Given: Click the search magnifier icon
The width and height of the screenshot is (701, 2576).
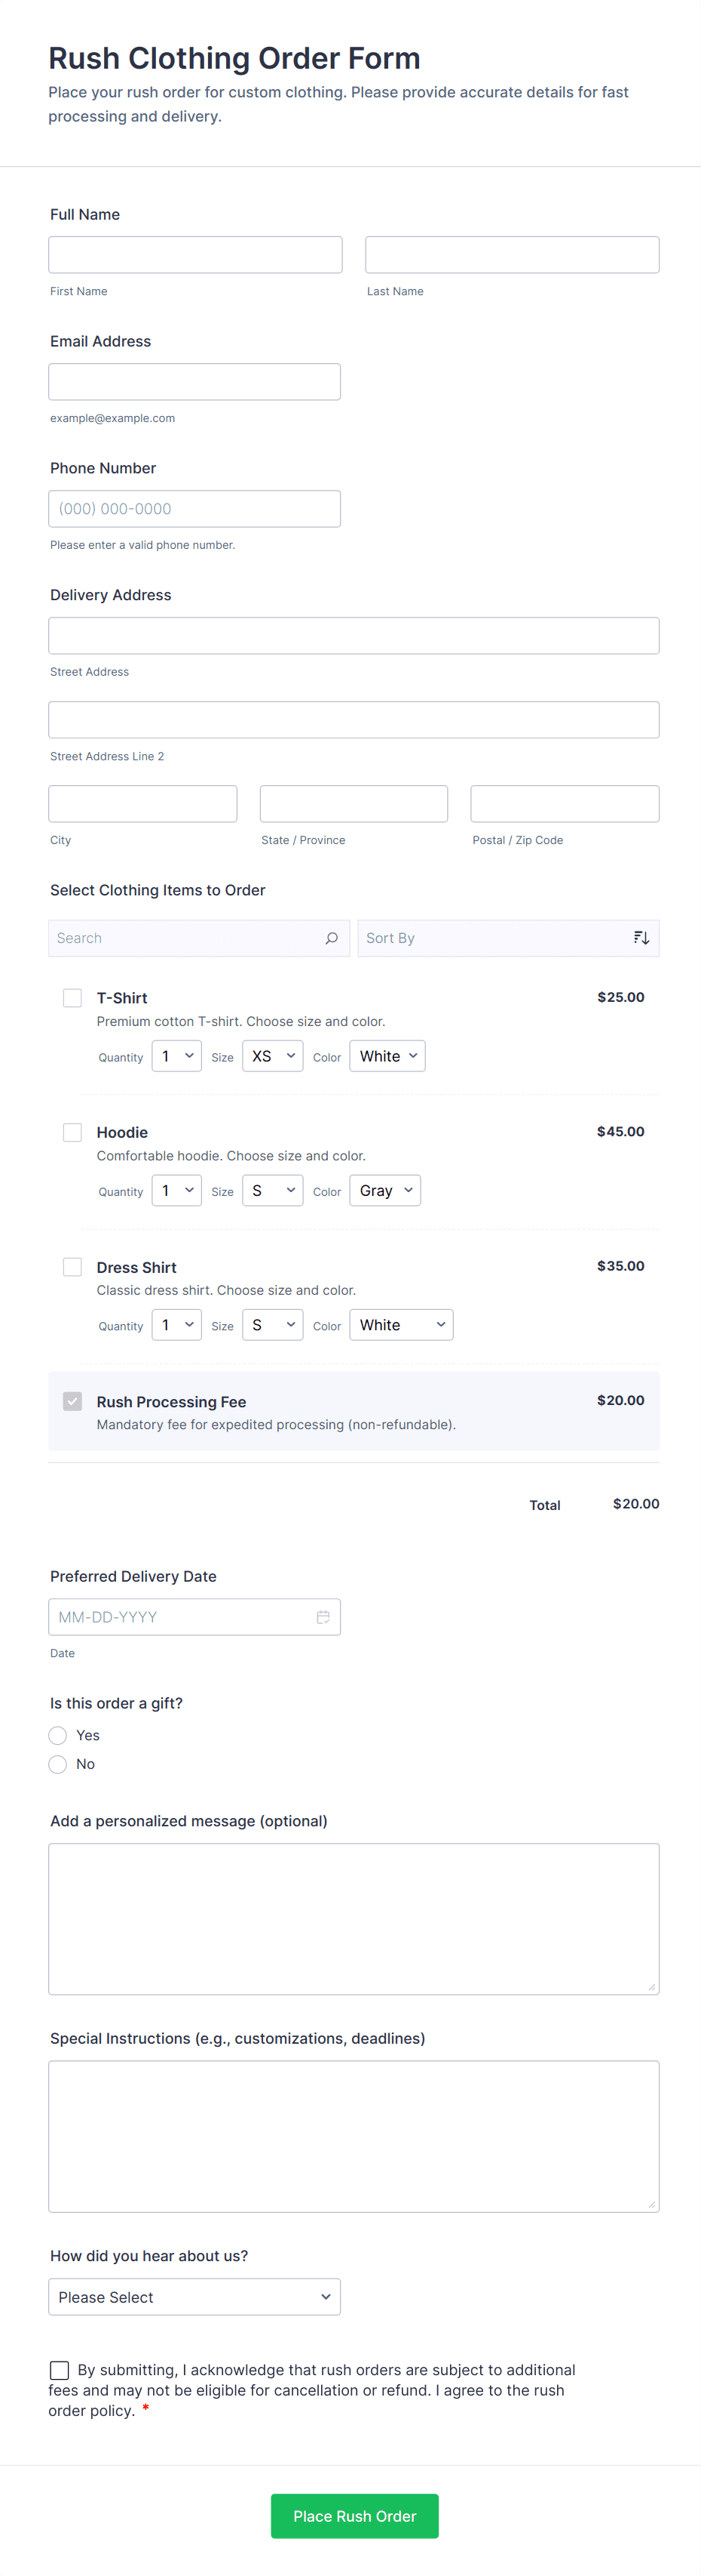Looking at the screenshot, I should 332,938.
